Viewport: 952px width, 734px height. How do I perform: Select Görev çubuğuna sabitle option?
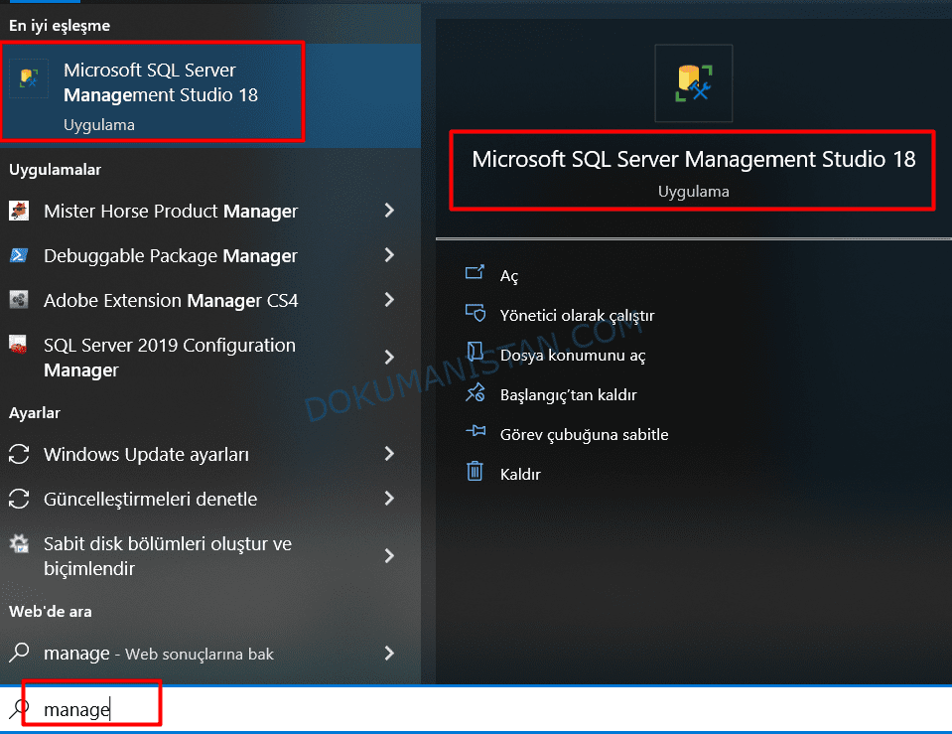[x=584, y=434]
